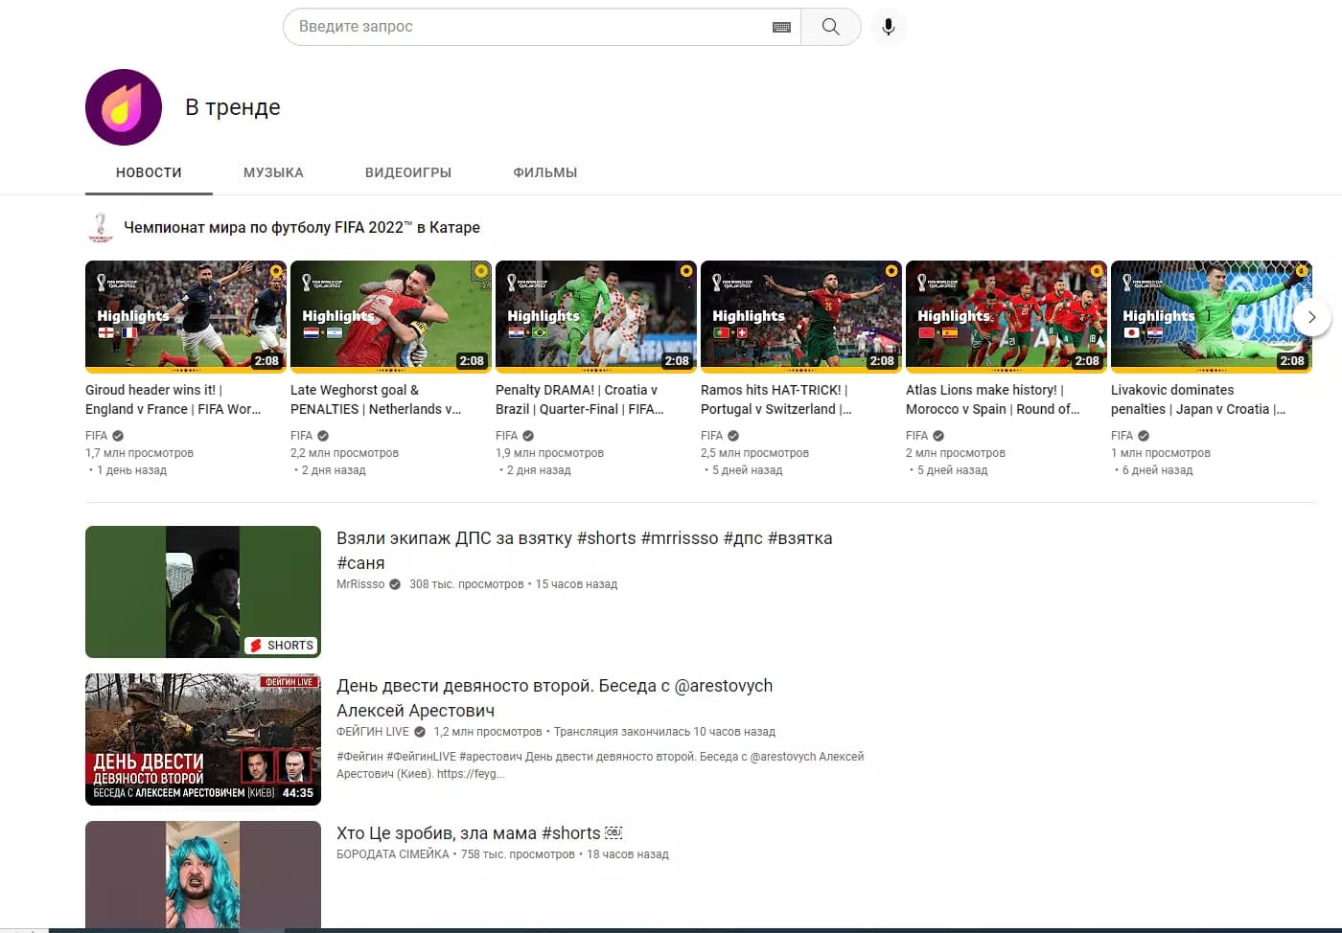Click the #Фейгин description text
The width and height of the screenshot is (1342, 933).
[x=600, y=765]
